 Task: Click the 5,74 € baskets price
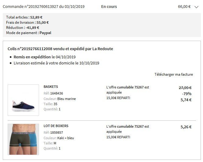(x=186, y=100)
